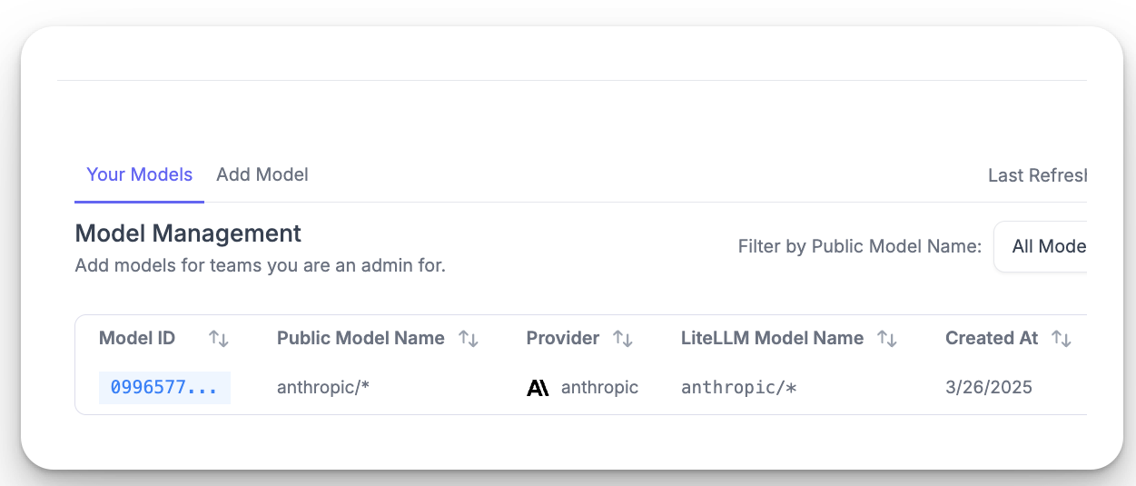Select the monospace anthropic/* LiteLLM cell

738,388
